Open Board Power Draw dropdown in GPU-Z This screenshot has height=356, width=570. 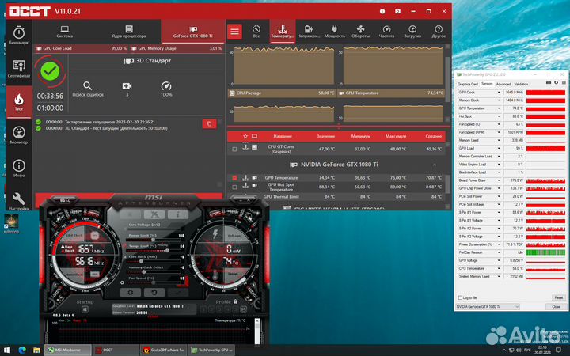[x=499, y=180]
